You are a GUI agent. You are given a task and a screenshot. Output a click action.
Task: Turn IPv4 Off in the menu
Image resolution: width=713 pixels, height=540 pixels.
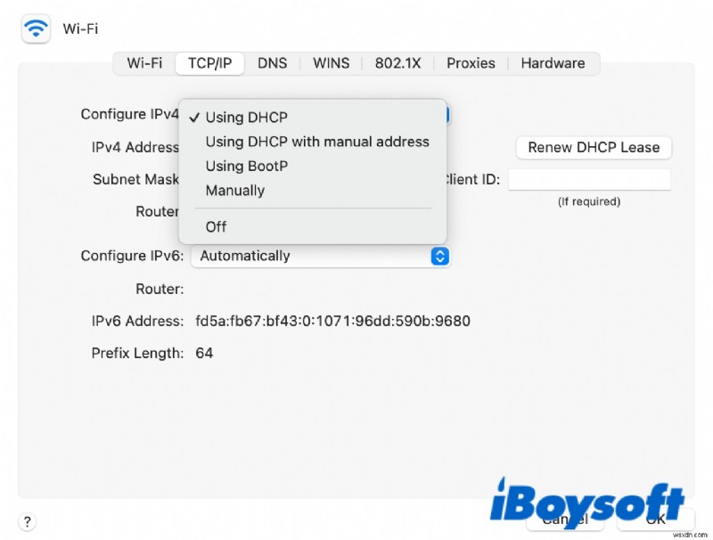pos(313,227)
